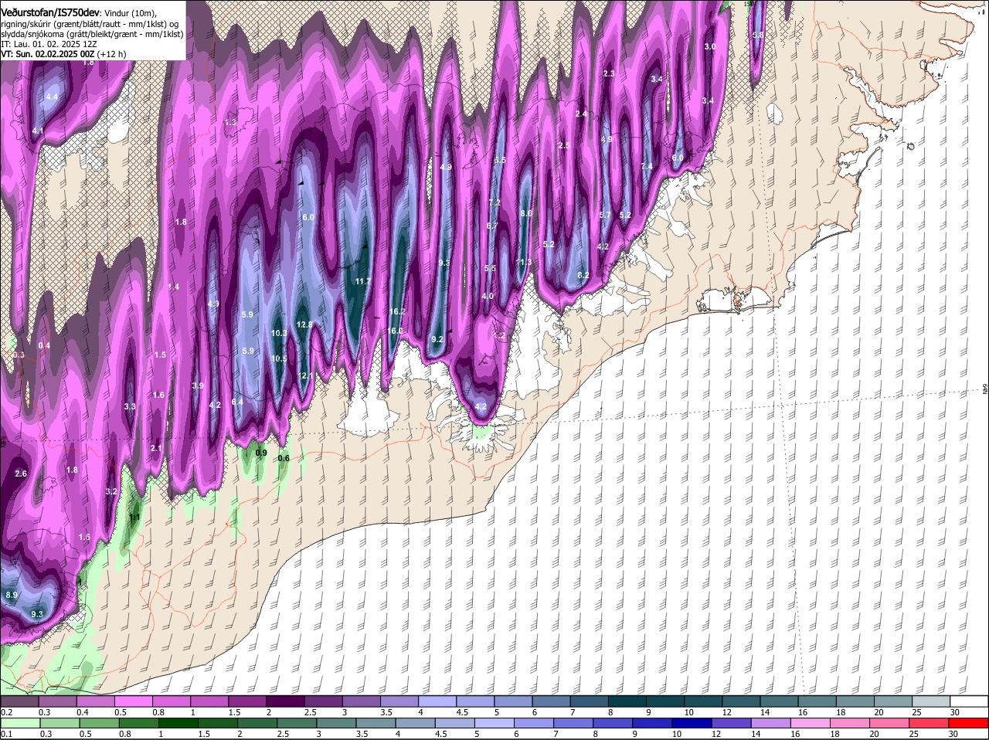Click the 8.9 value near the southwest coast
989x740 pixels.
tap(12, 596)
